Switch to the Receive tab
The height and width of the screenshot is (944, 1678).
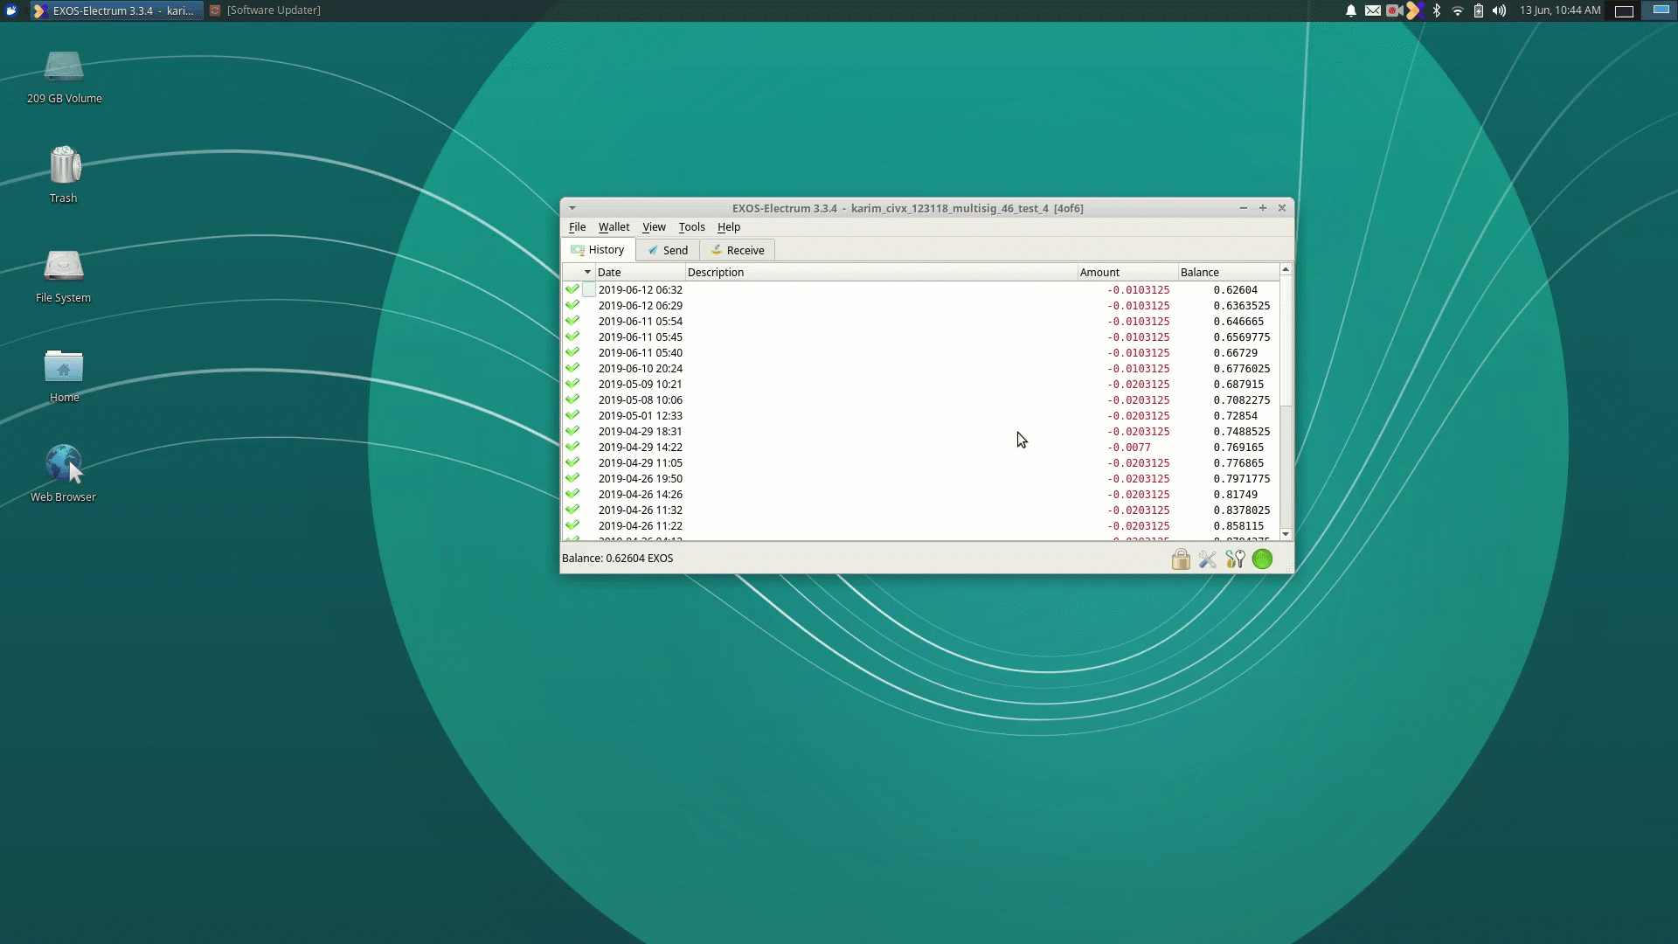[x=738, y=250]
